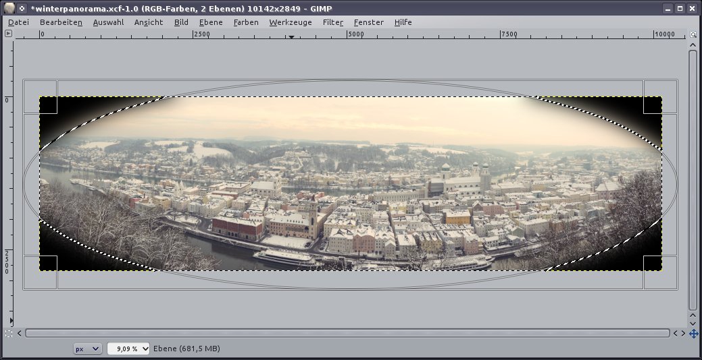Click the navigation preview icon at bottom-right
Screen dimensions: 702x360
pyautogui.click(x=693, y=333)
